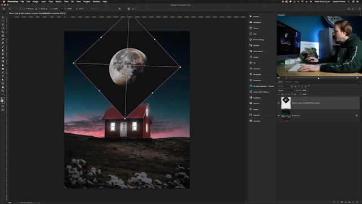This screenshot has height=204, width=362.
Task: Select the moon layer thumbnail
Action: [x=286, y=103]
